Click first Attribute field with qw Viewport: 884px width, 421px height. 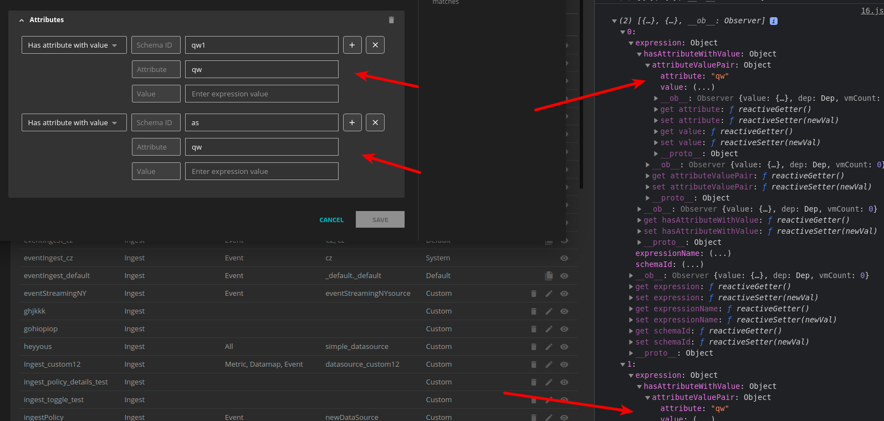tap(262, 69)
